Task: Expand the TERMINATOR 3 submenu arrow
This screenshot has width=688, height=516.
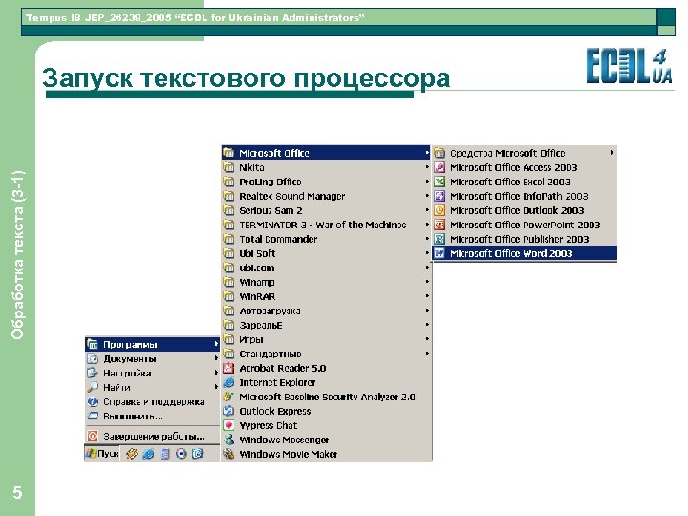Action: pyautogui.click(x=427, y=225)
